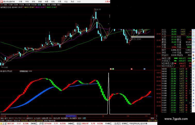Image resolution: width=195 pixels, height=125 pixels.
Task: Click the 通达信 app logo icon
Action: (x=2, y=2)
